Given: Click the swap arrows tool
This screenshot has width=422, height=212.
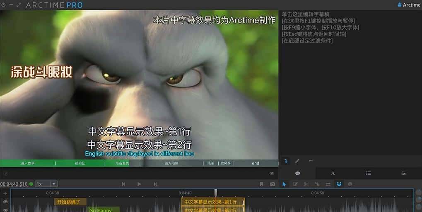Looking at the screenshot, I should (x=328, y=184).
